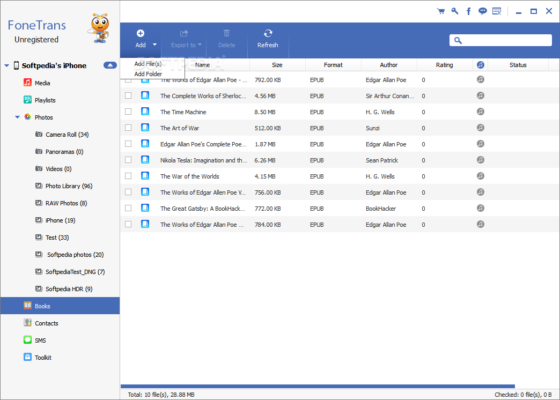Click the Camera Roll camera icon
560x400 pixels.
(39, 134)
